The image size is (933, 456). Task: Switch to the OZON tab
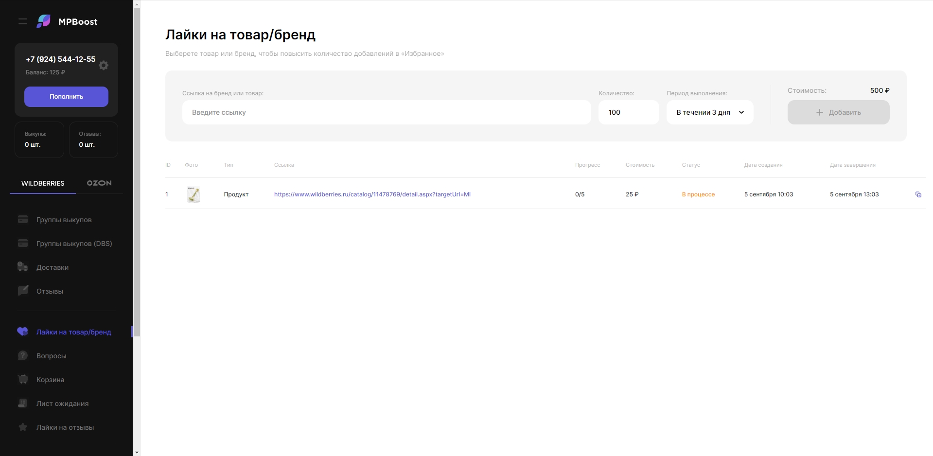pyautogui.click(x=99, y=183)
